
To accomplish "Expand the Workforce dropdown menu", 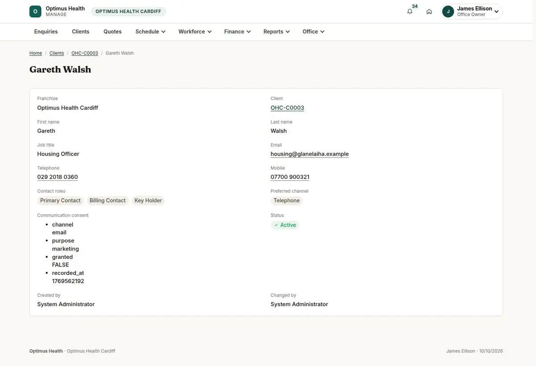I will 195,32.
